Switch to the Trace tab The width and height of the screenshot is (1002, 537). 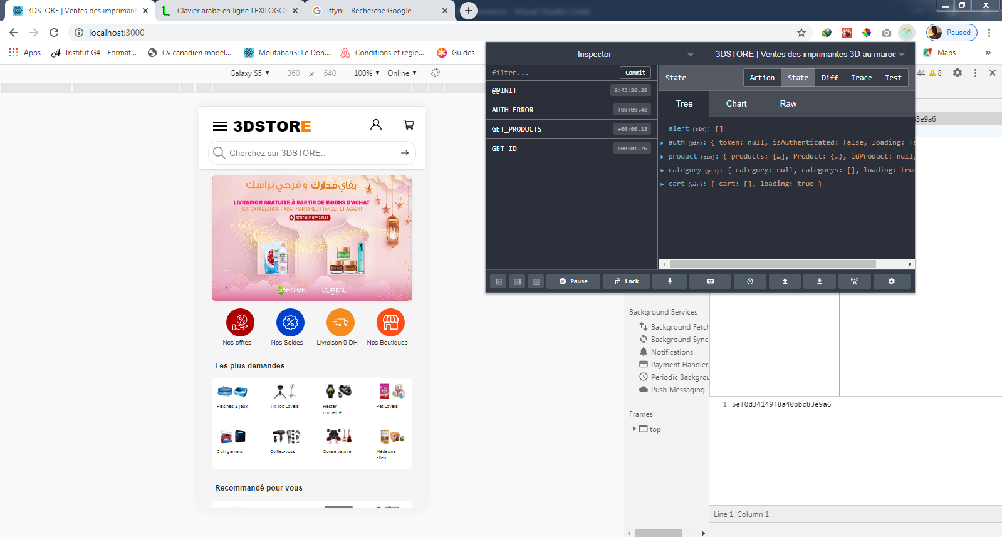click(861, 78)
